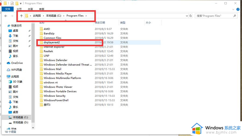This screenshot has width=242, height=136.
Task: Click the UNP folder icon
Action: tap(41, 56)
